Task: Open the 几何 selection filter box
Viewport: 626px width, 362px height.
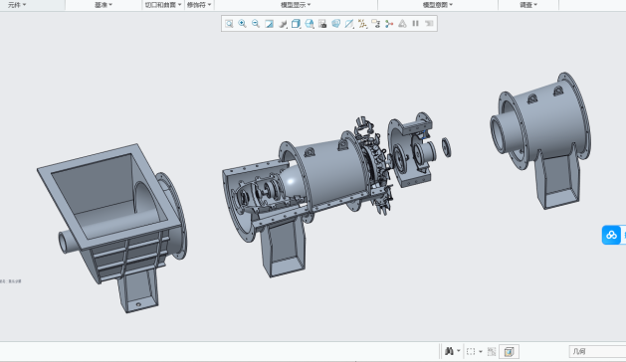Action: click(x=597, y=352)
